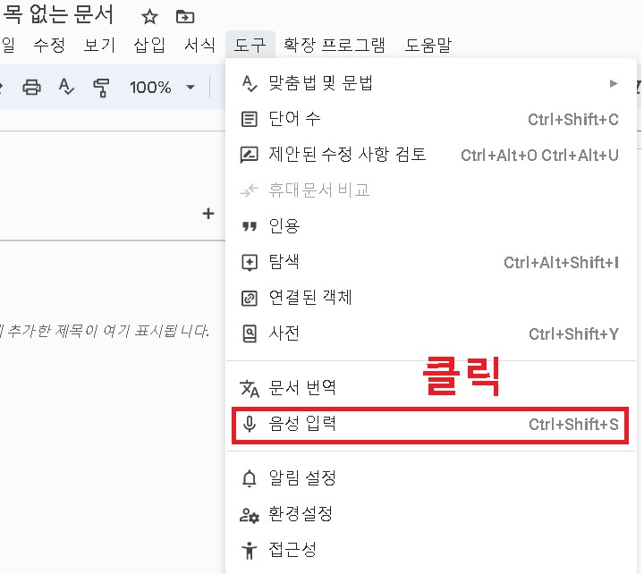Click the dictionary icon beside 사전
Image resolution: width=644 pixels, height=574 pixels.
click(x=250, y=333)
